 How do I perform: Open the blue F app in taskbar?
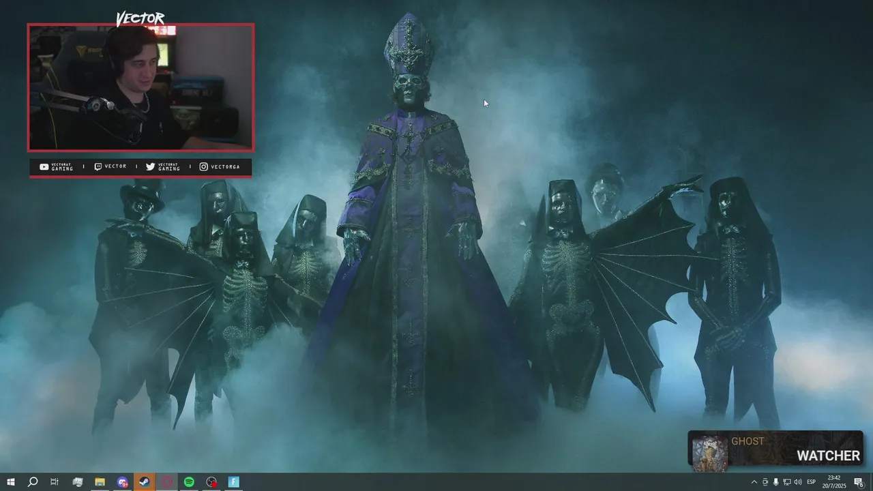click(234, 482)
